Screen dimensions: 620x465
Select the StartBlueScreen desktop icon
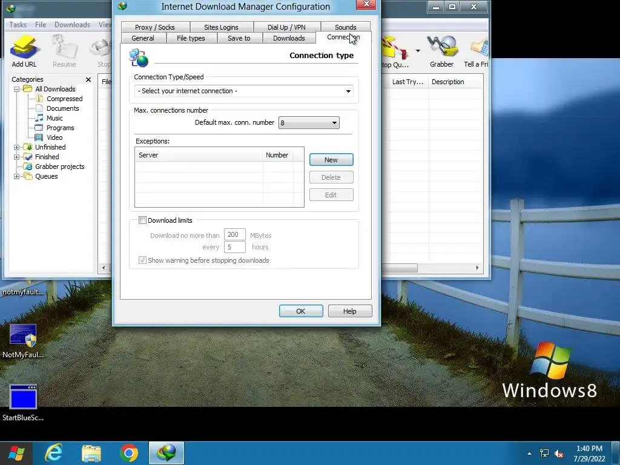coord(23,403)
